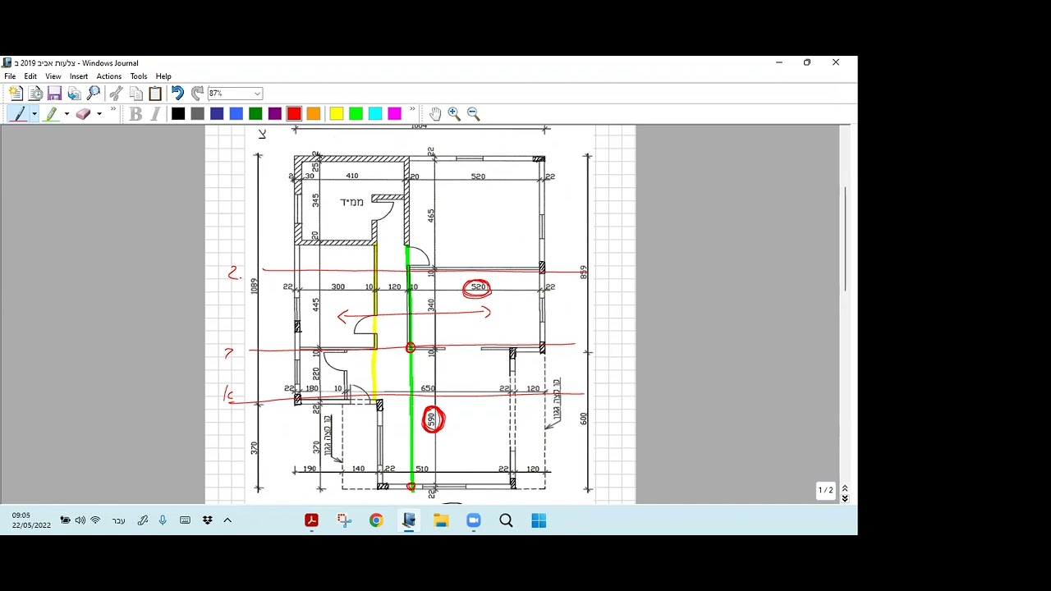The width and height of the screenshot is (1051, 591).
Task: Pick the magenta ink color swatch
Action: 395,114
